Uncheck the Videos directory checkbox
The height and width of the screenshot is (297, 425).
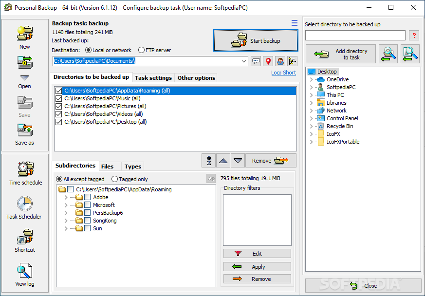(x=58, y=114)
